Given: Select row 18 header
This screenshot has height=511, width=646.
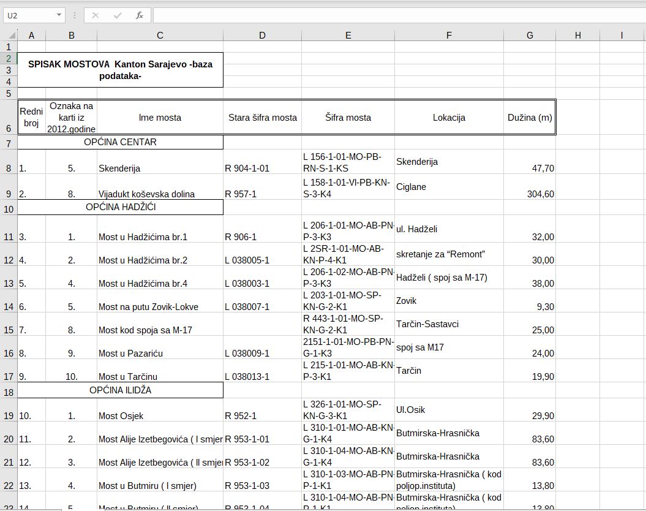Looking at the screenshot, I should tap(9, 390).
